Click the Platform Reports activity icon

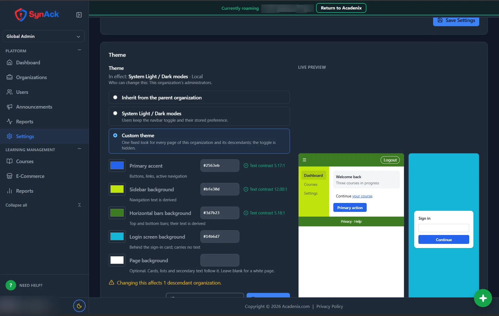pos(9,121)
